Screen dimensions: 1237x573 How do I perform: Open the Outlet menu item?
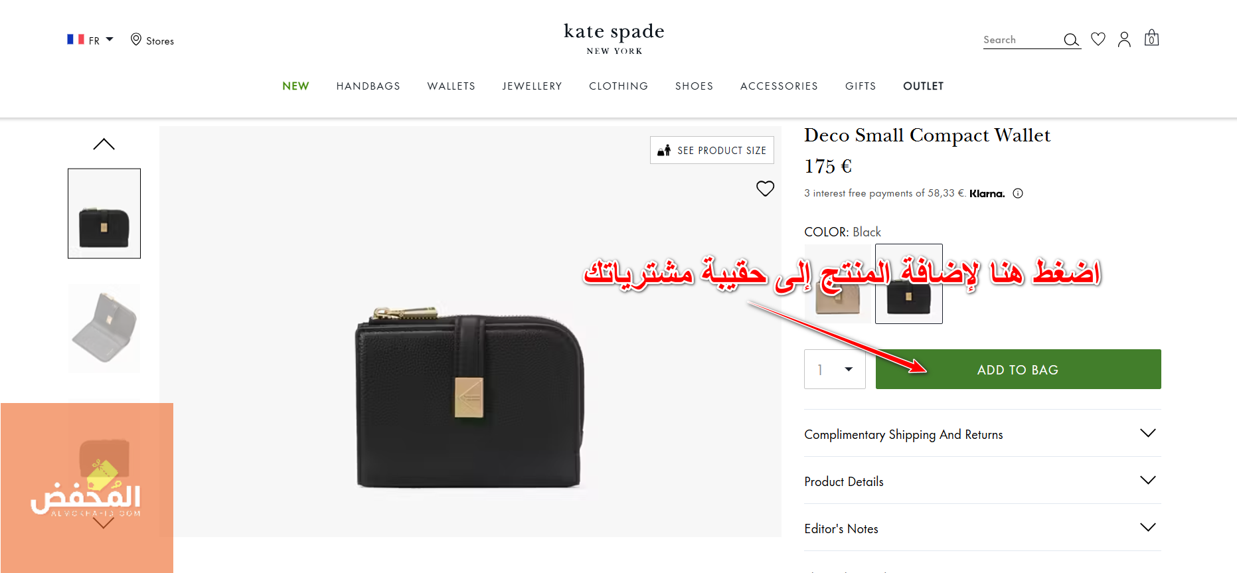click(923, 86)
